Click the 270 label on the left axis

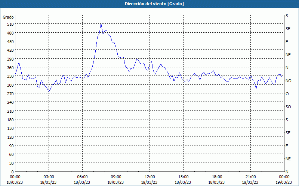click(x=10, y=94)
